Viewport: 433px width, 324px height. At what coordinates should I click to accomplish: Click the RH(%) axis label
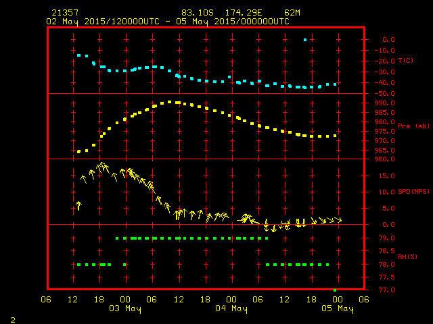407,256
